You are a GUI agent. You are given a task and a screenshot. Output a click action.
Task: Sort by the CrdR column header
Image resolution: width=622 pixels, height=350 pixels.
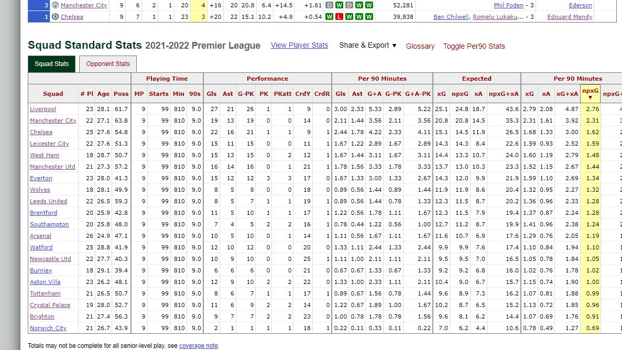click(322, 94)
